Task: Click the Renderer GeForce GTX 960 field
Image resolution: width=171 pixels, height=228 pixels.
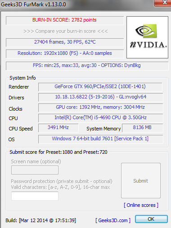Action: [100, 87]
